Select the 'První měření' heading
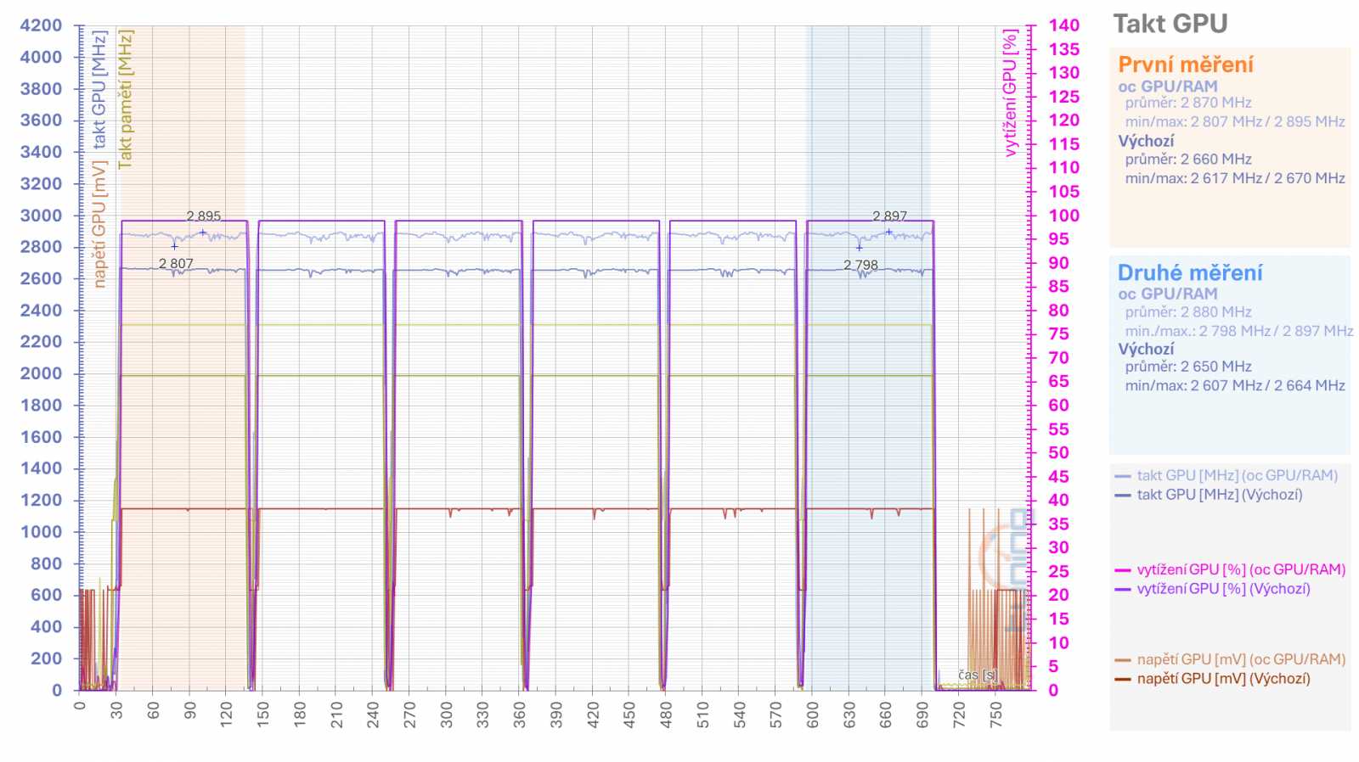Image resolution: width=1359 pixels, height=762 pixels. pyautogui.click(x=1185, y=64)
